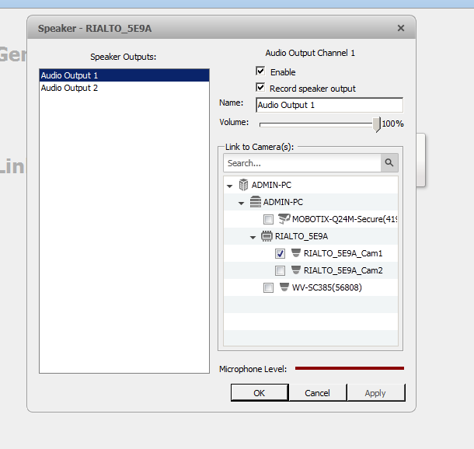Select RIALTO_5E9A_Cam1 label in tree
This screenshot has height=449, width=474.
[343, 253]
